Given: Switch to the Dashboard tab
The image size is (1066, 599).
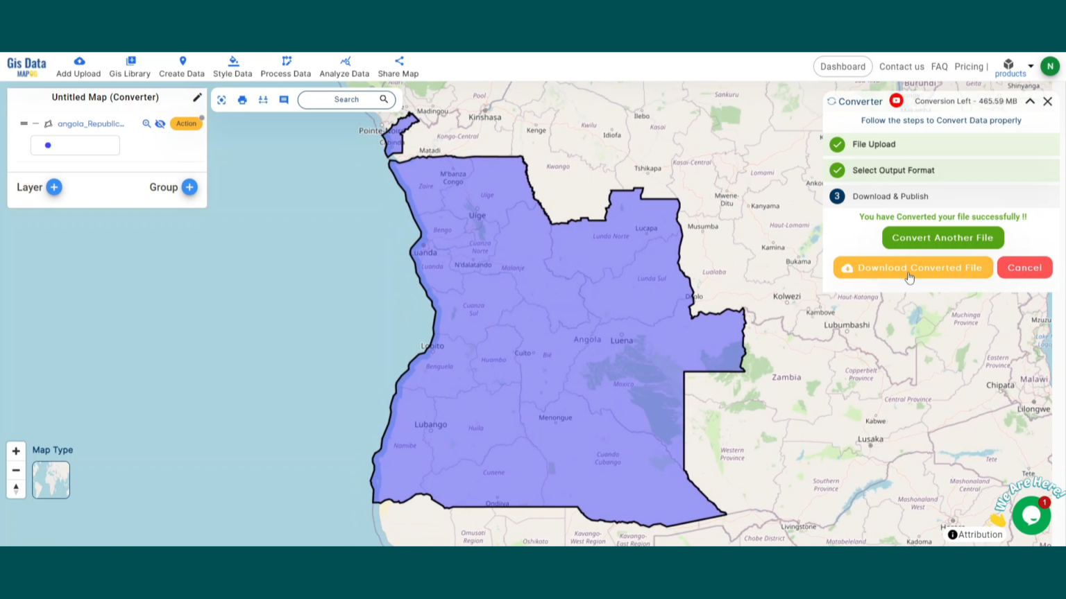Looking at the screenshot, I should [x=843, y=66].
